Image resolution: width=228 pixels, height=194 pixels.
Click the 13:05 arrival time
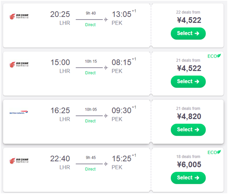coord(122,14)
